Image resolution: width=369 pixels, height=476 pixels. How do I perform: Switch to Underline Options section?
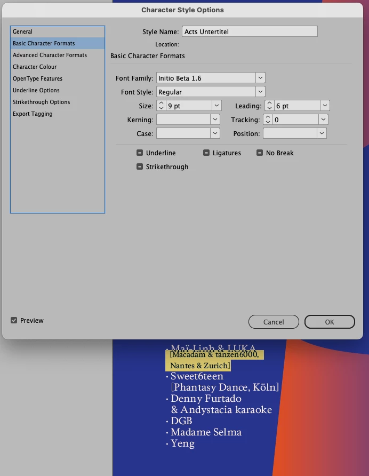(58, 90)
